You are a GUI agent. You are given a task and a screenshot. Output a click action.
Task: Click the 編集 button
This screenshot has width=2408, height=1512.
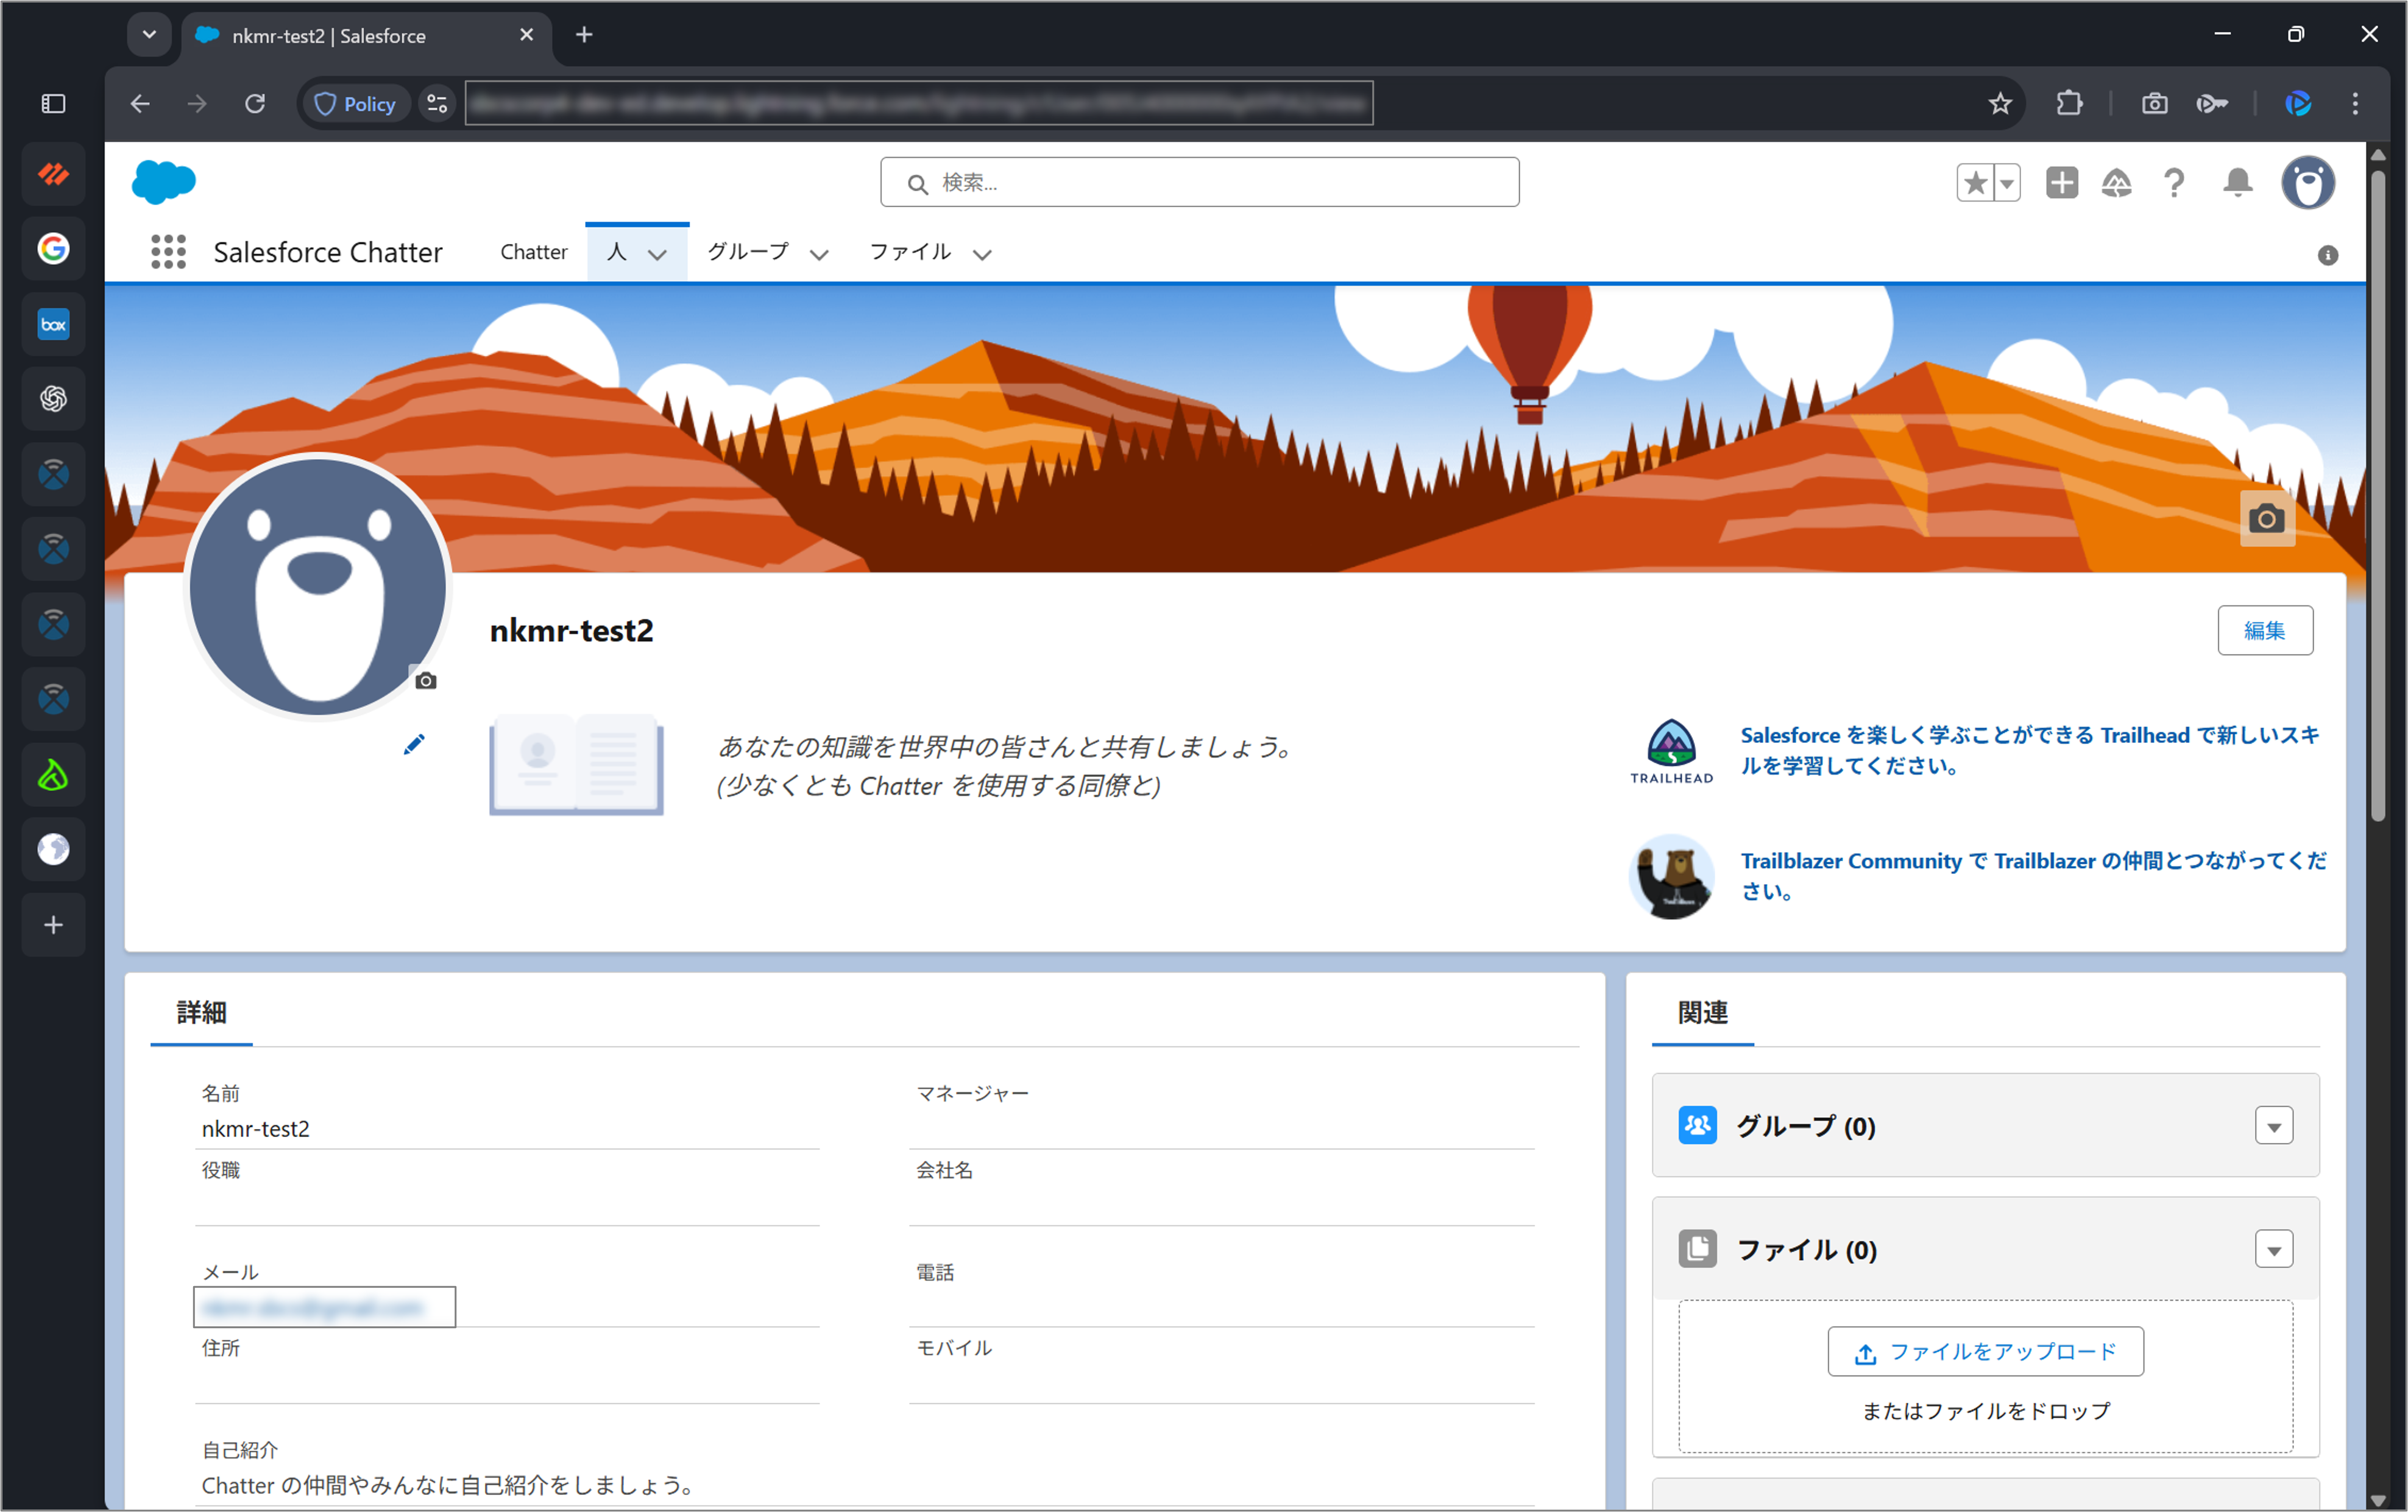2264,631
